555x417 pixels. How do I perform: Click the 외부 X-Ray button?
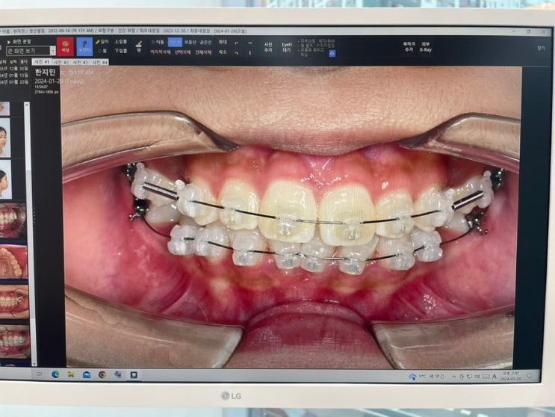425,47
